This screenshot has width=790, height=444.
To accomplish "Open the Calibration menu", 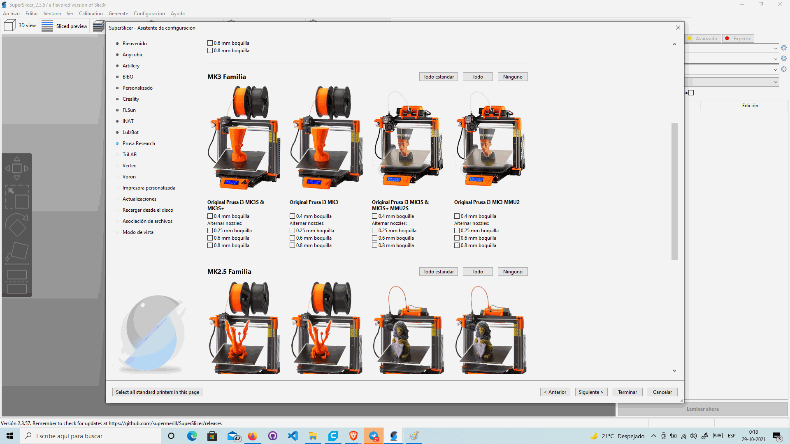I will click(x=91, y=14).
